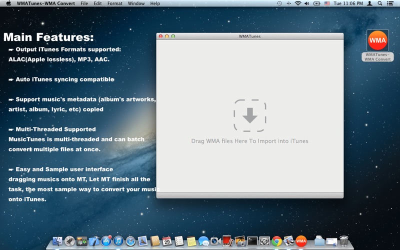This screenshot has height=250, width=400.
Task: Launch Xcode from the Dock
Action: (x=94, y=241)
